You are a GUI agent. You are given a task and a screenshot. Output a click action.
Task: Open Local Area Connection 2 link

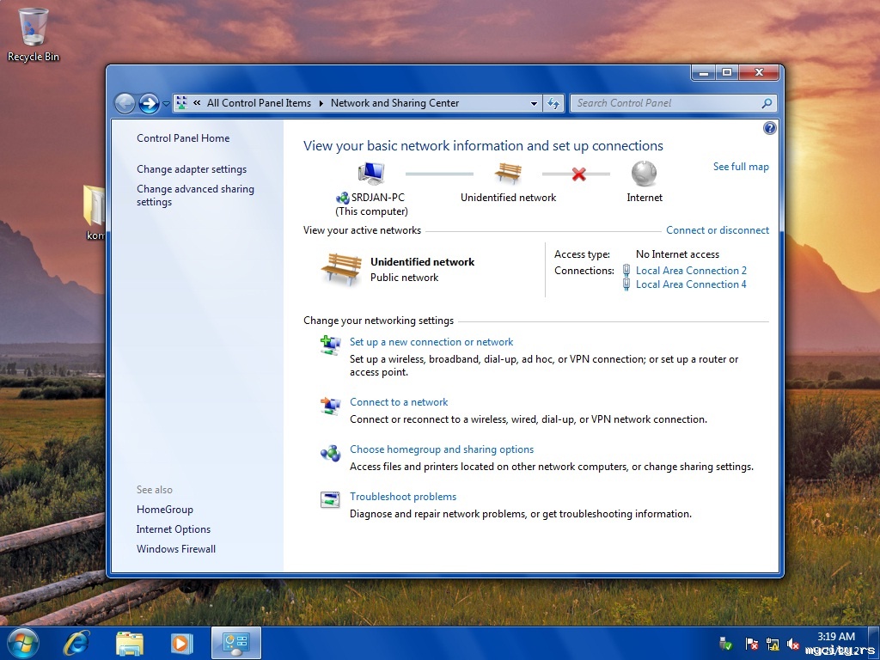coord(691,270)
